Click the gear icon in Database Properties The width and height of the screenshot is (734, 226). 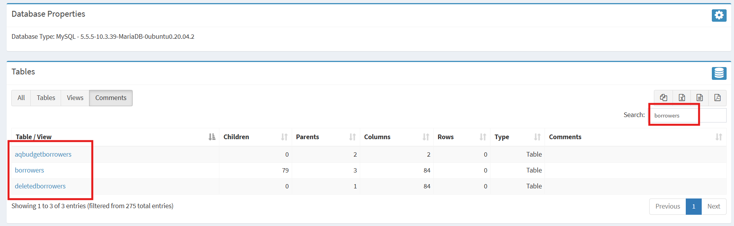tap(719, 15)
